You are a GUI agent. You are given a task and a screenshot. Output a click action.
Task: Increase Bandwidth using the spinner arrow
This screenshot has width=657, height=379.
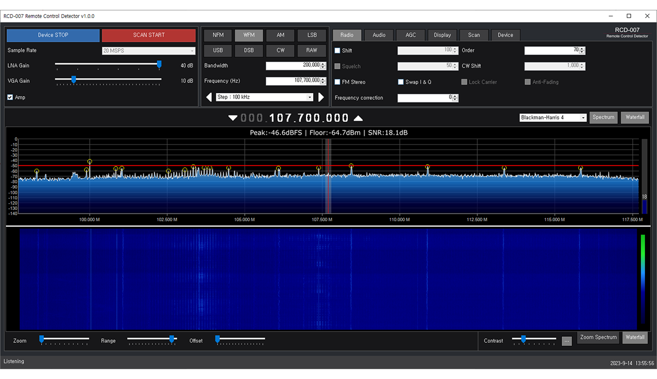coord(323,64)
